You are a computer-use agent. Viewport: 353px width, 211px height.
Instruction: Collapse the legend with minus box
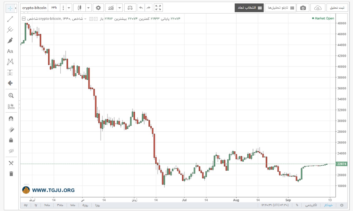point(23,19)
